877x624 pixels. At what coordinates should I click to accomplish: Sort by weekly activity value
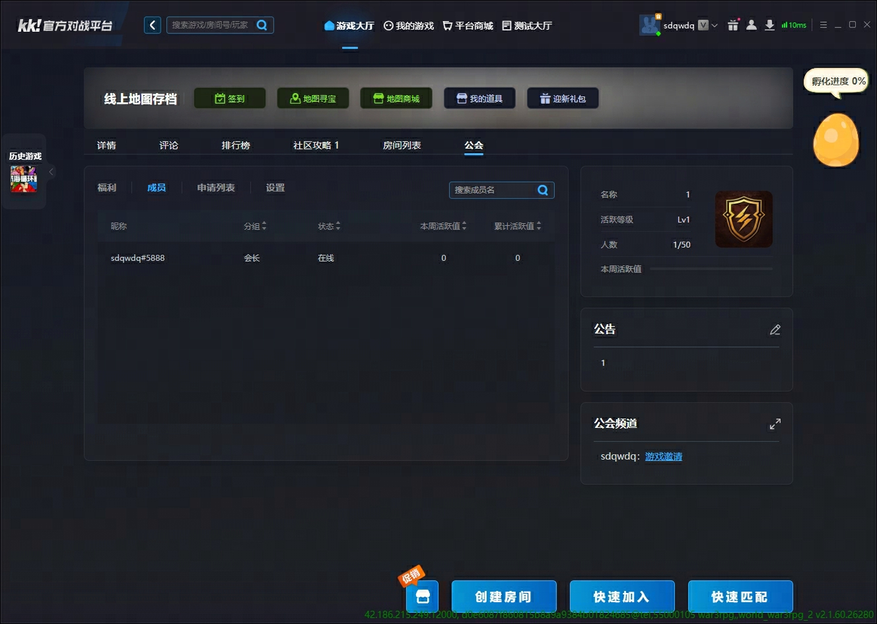click(x=443, y=226)
